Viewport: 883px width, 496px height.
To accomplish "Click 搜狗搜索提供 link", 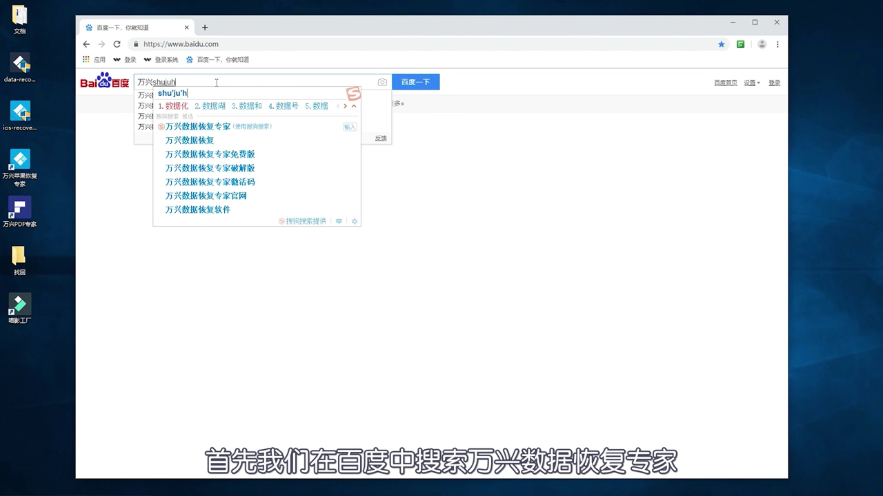I will [x=302, y=221].
